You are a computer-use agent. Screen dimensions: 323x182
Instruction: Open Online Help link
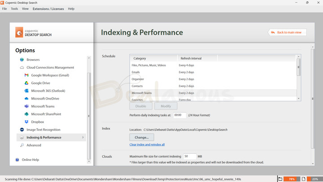(31, 160)
